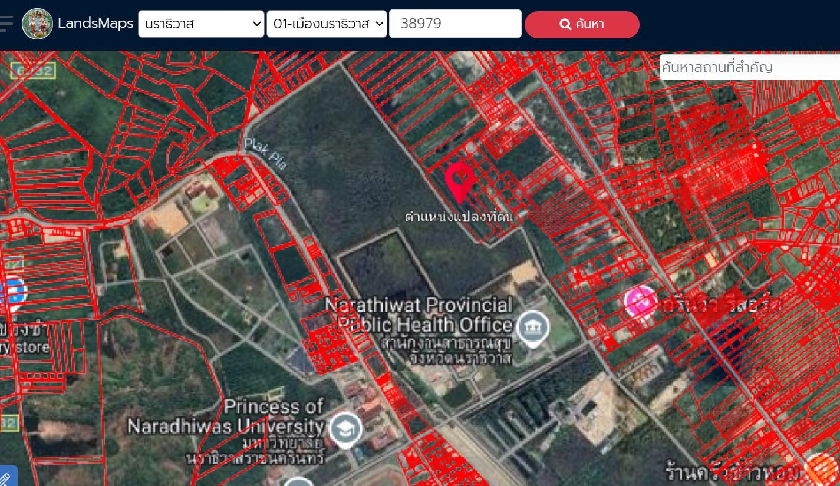This screenshot has height=486, width=840.
Task: Expand the district dropdown 01-เมืองนราธิวาส
Action: 327,24
